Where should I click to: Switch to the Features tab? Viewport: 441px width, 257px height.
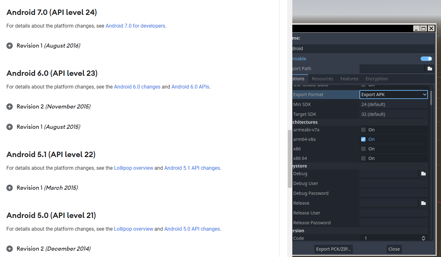(349, 79)
